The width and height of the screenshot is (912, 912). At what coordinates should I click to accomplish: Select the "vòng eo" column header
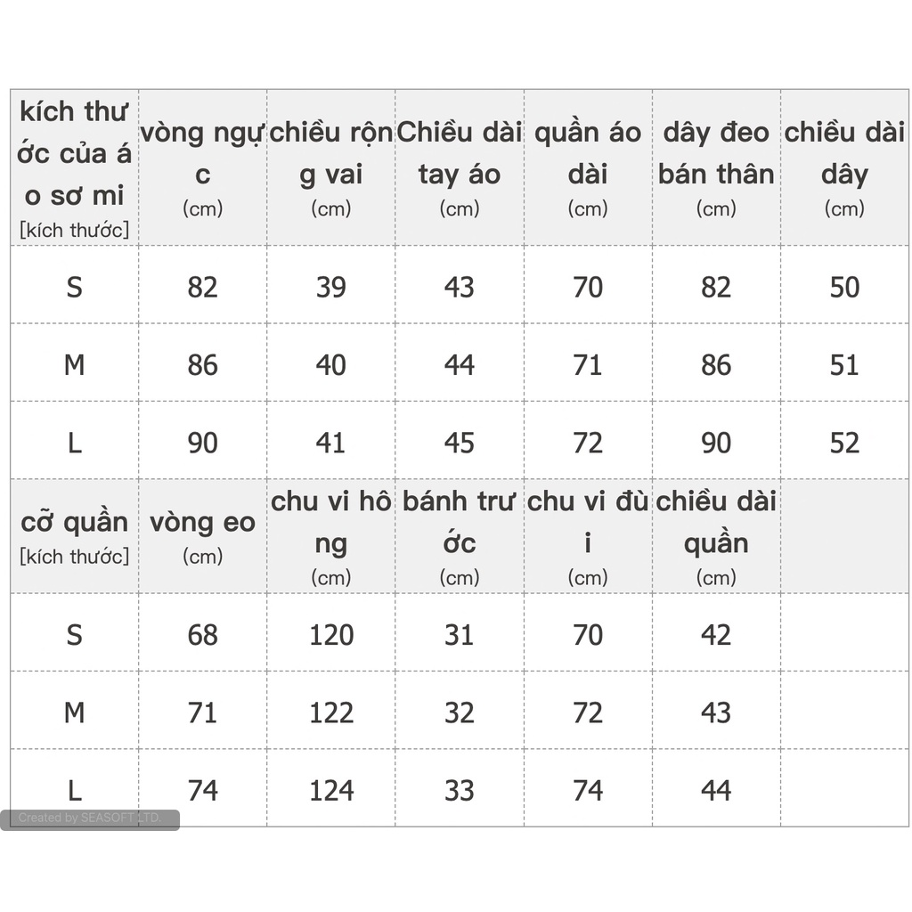(202, 536)
